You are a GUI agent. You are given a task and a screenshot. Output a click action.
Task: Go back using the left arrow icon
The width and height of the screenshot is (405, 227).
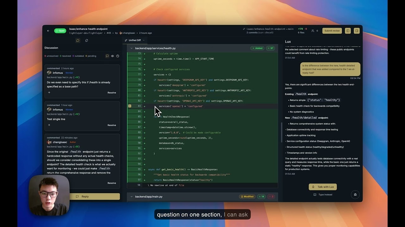tap(48, 31)
